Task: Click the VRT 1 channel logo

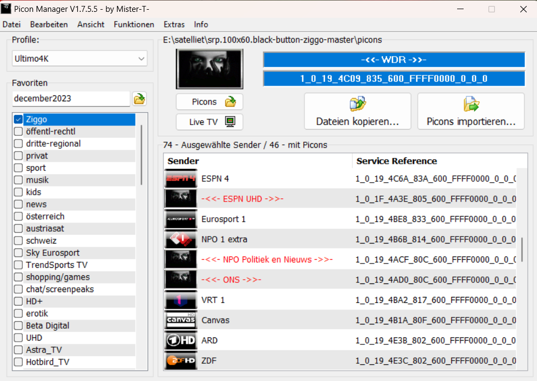Action: tap(180, 300)
